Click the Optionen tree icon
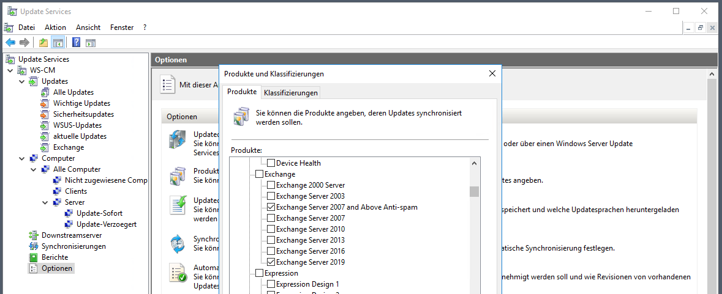722x294 pixels. pyautogui.click(x=33, y=268)
